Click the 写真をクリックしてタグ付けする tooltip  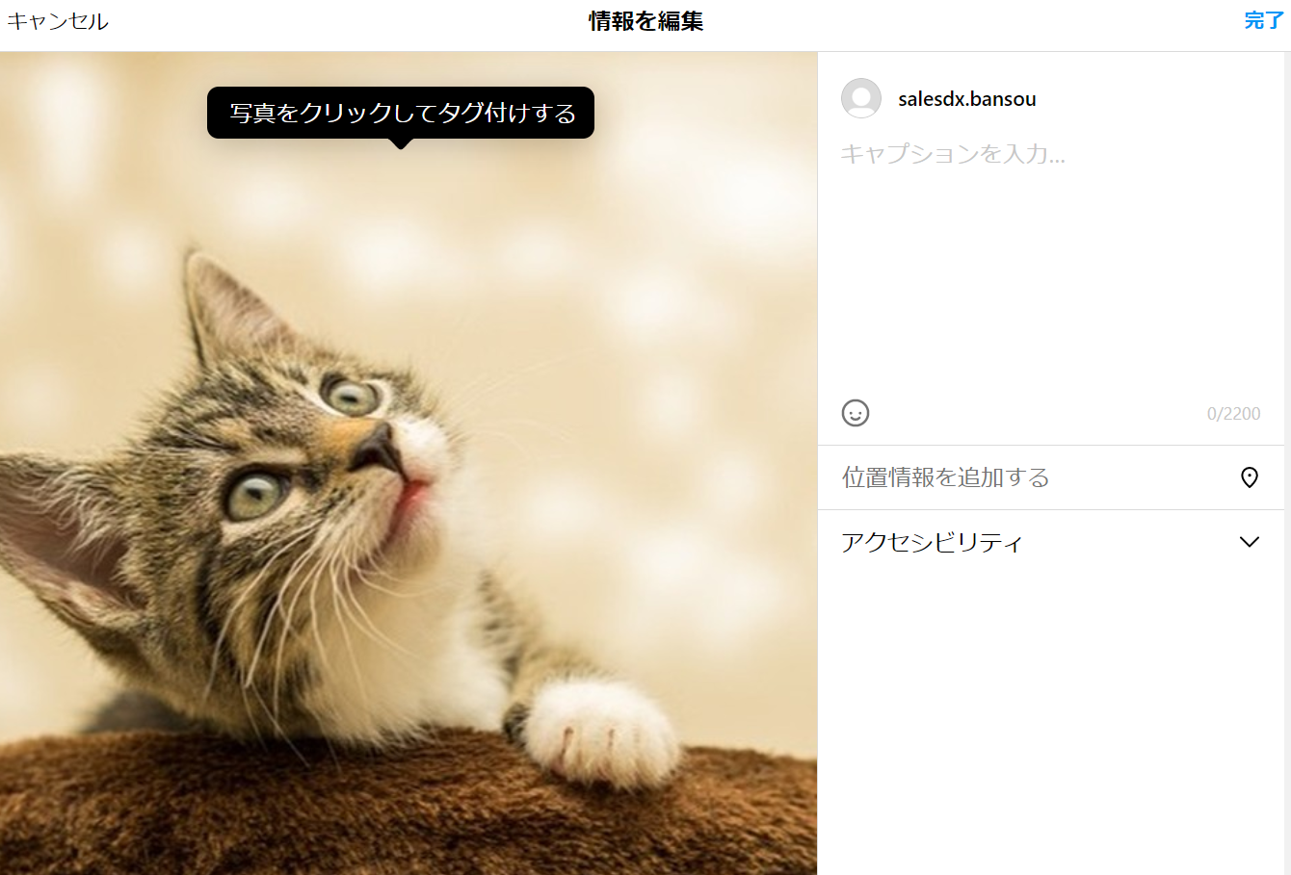click(401, 114)
